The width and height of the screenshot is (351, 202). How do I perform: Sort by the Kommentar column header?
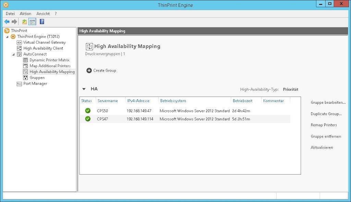coord(273,101)
